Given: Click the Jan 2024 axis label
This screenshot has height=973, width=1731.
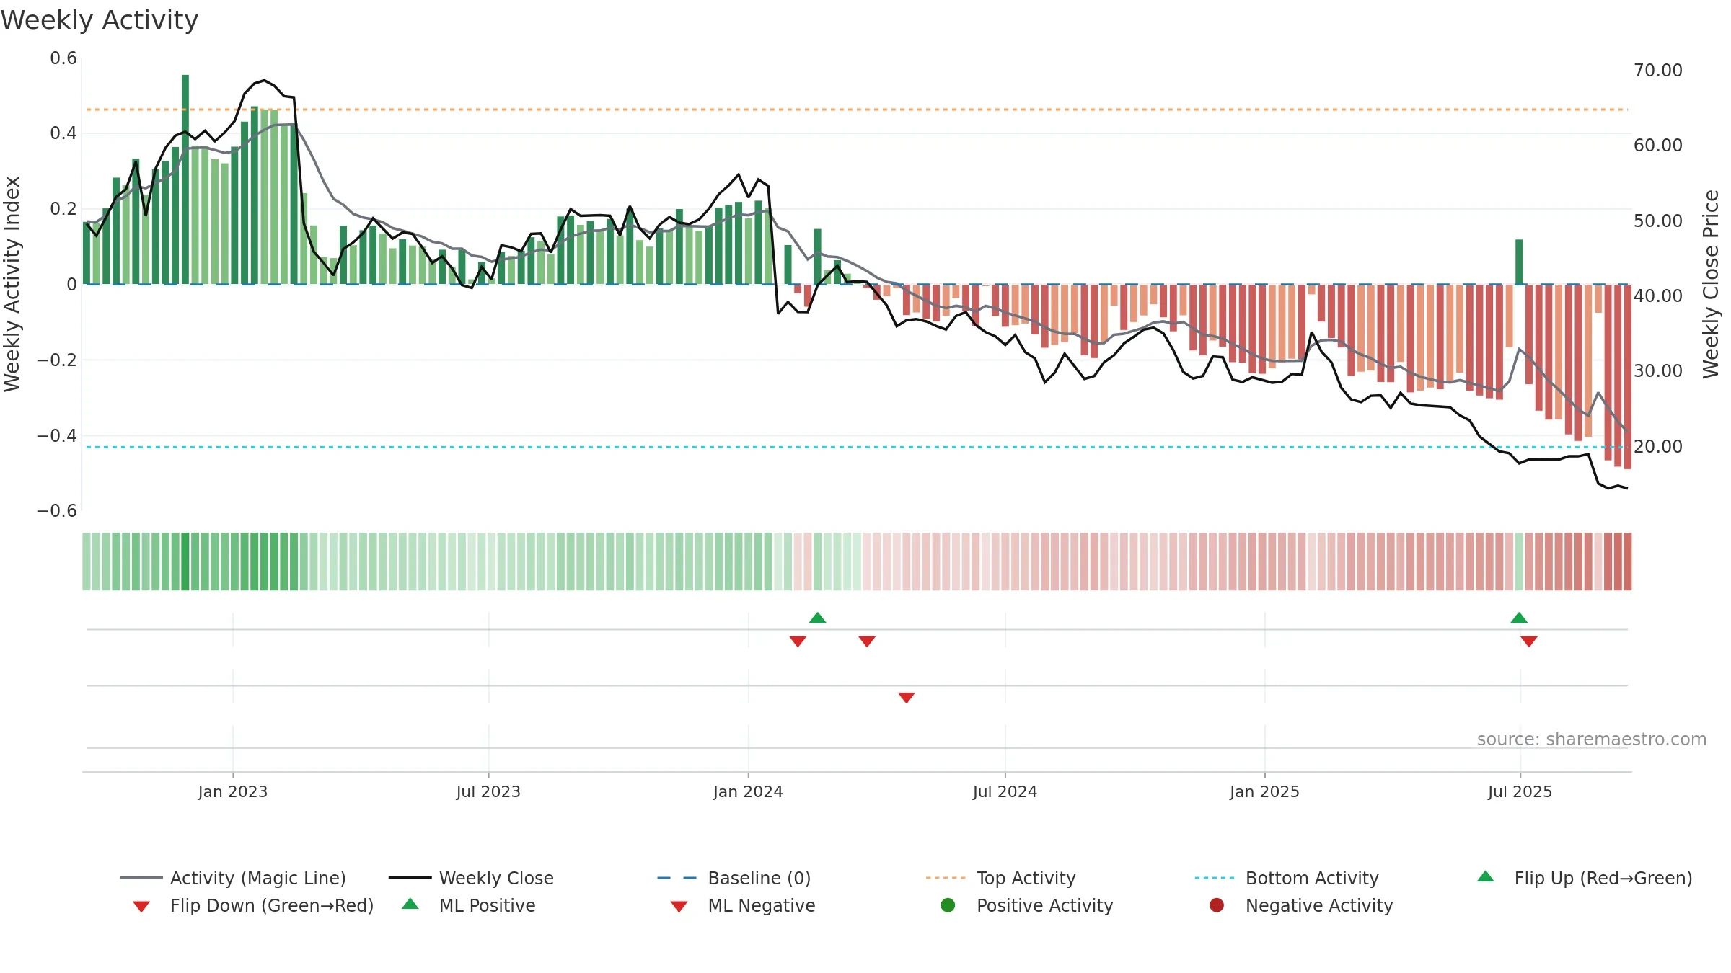Looking at the screenshot, I should point(748,792).
